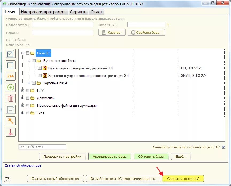Click the ЗИУП, 3.1.3.274 version text
231x186 pixels.
194,76
